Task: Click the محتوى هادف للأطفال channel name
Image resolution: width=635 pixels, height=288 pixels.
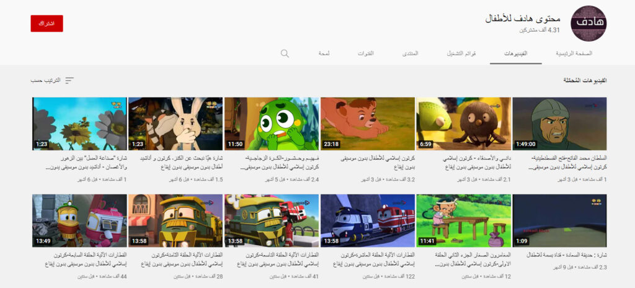Action: pyautogui.click(x=523, y=18)
